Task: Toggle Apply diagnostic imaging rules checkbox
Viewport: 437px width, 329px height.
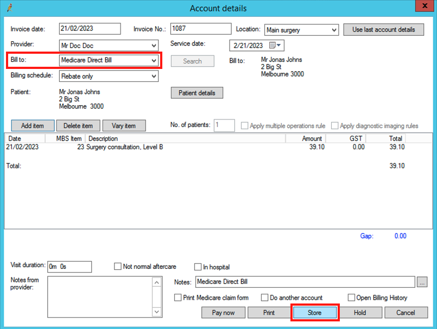Action: click(x=335, y=126)
